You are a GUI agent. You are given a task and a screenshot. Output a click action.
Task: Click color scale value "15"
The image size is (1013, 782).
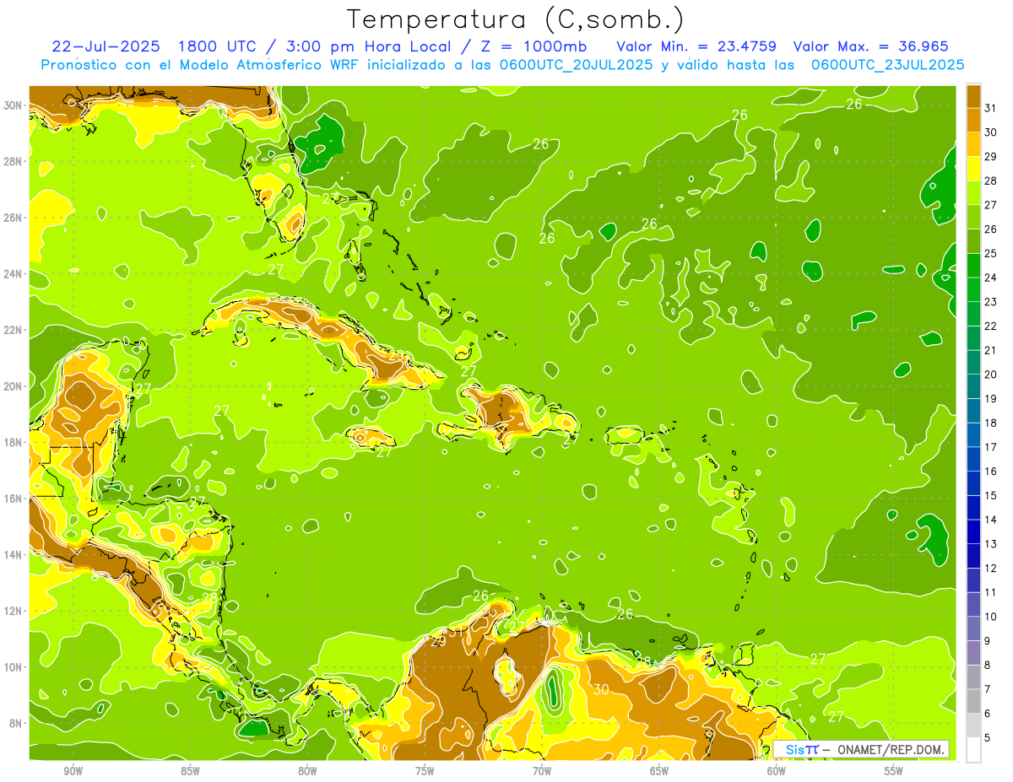991,495
